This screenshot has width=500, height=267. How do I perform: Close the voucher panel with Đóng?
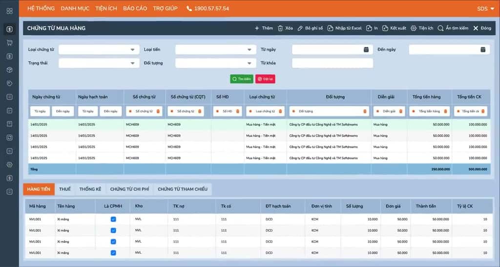(482, 28)
